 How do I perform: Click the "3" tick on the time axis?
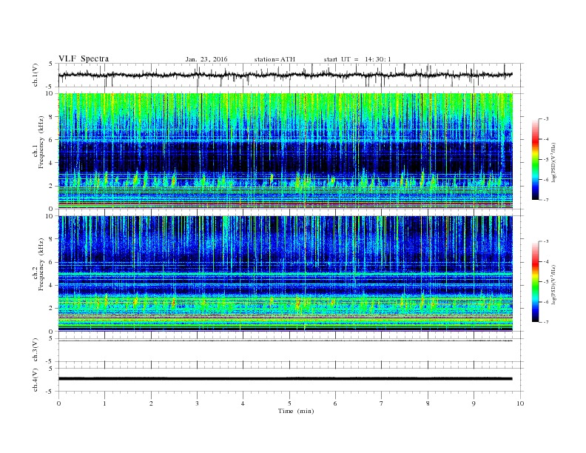[x=197, y=403]
